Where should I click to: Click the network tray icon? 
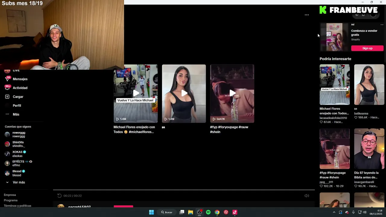coord(359,212)
